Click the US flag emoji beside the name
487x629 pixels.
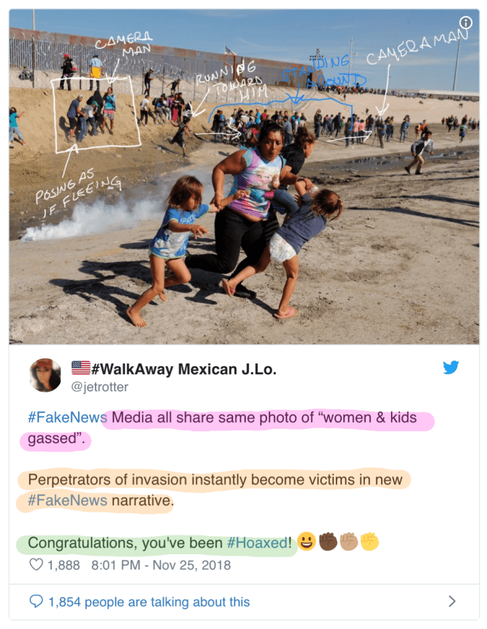81,368
